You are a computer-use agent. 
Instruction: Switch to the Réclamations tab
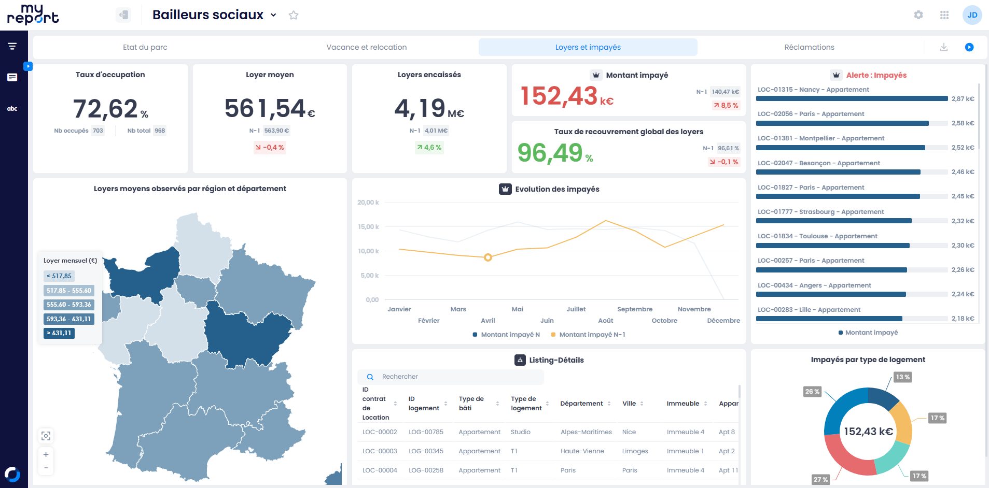point(809,47)
